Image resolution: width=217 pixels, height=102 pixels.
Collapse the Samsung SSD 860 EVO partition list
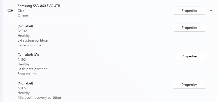(211, 11)
